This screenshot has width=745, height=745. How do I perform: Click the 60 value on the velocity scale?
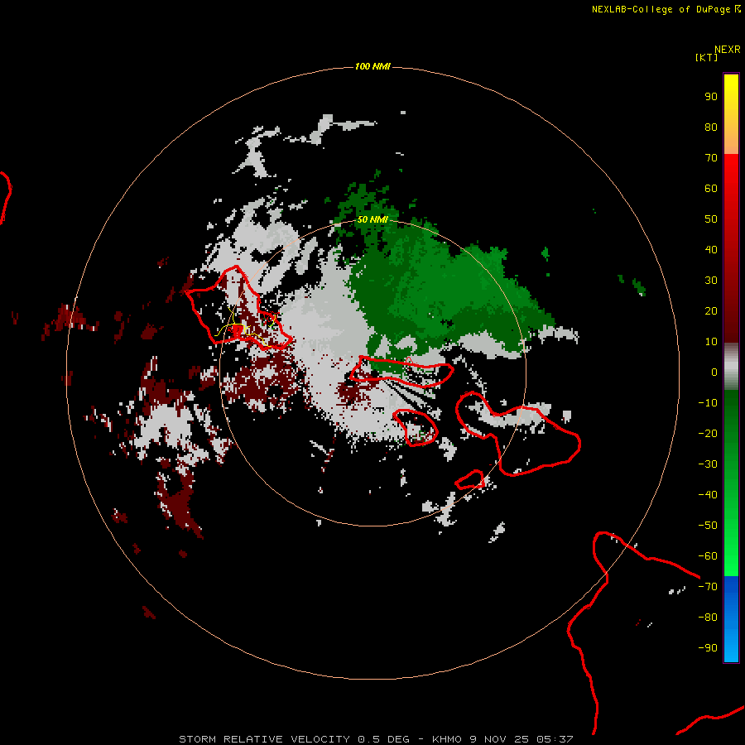click(x=711, y=189)
